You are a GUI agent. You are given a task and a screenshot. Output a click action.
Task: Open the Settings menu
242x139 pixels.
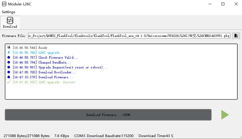[x=9, y=12]
